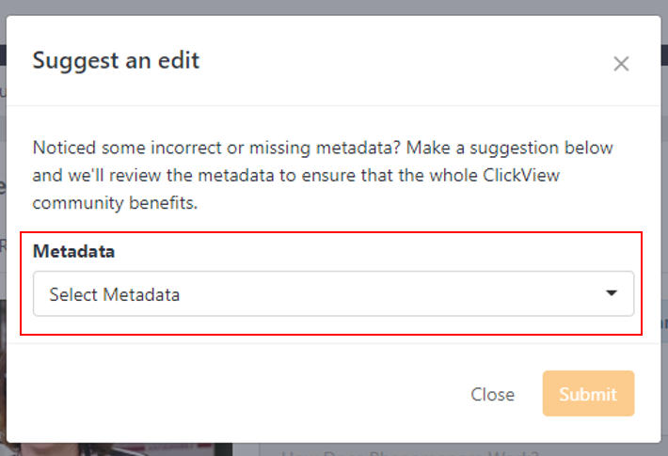Click the dropdown caret arrow in Metadata field
The width and height of the screenshot is (668, 456).
coord(612,293)
